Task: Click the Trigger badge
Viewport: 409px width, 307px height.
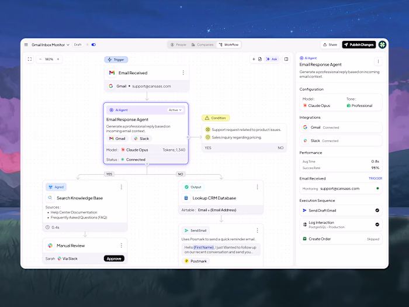Action: pos(116,60)
